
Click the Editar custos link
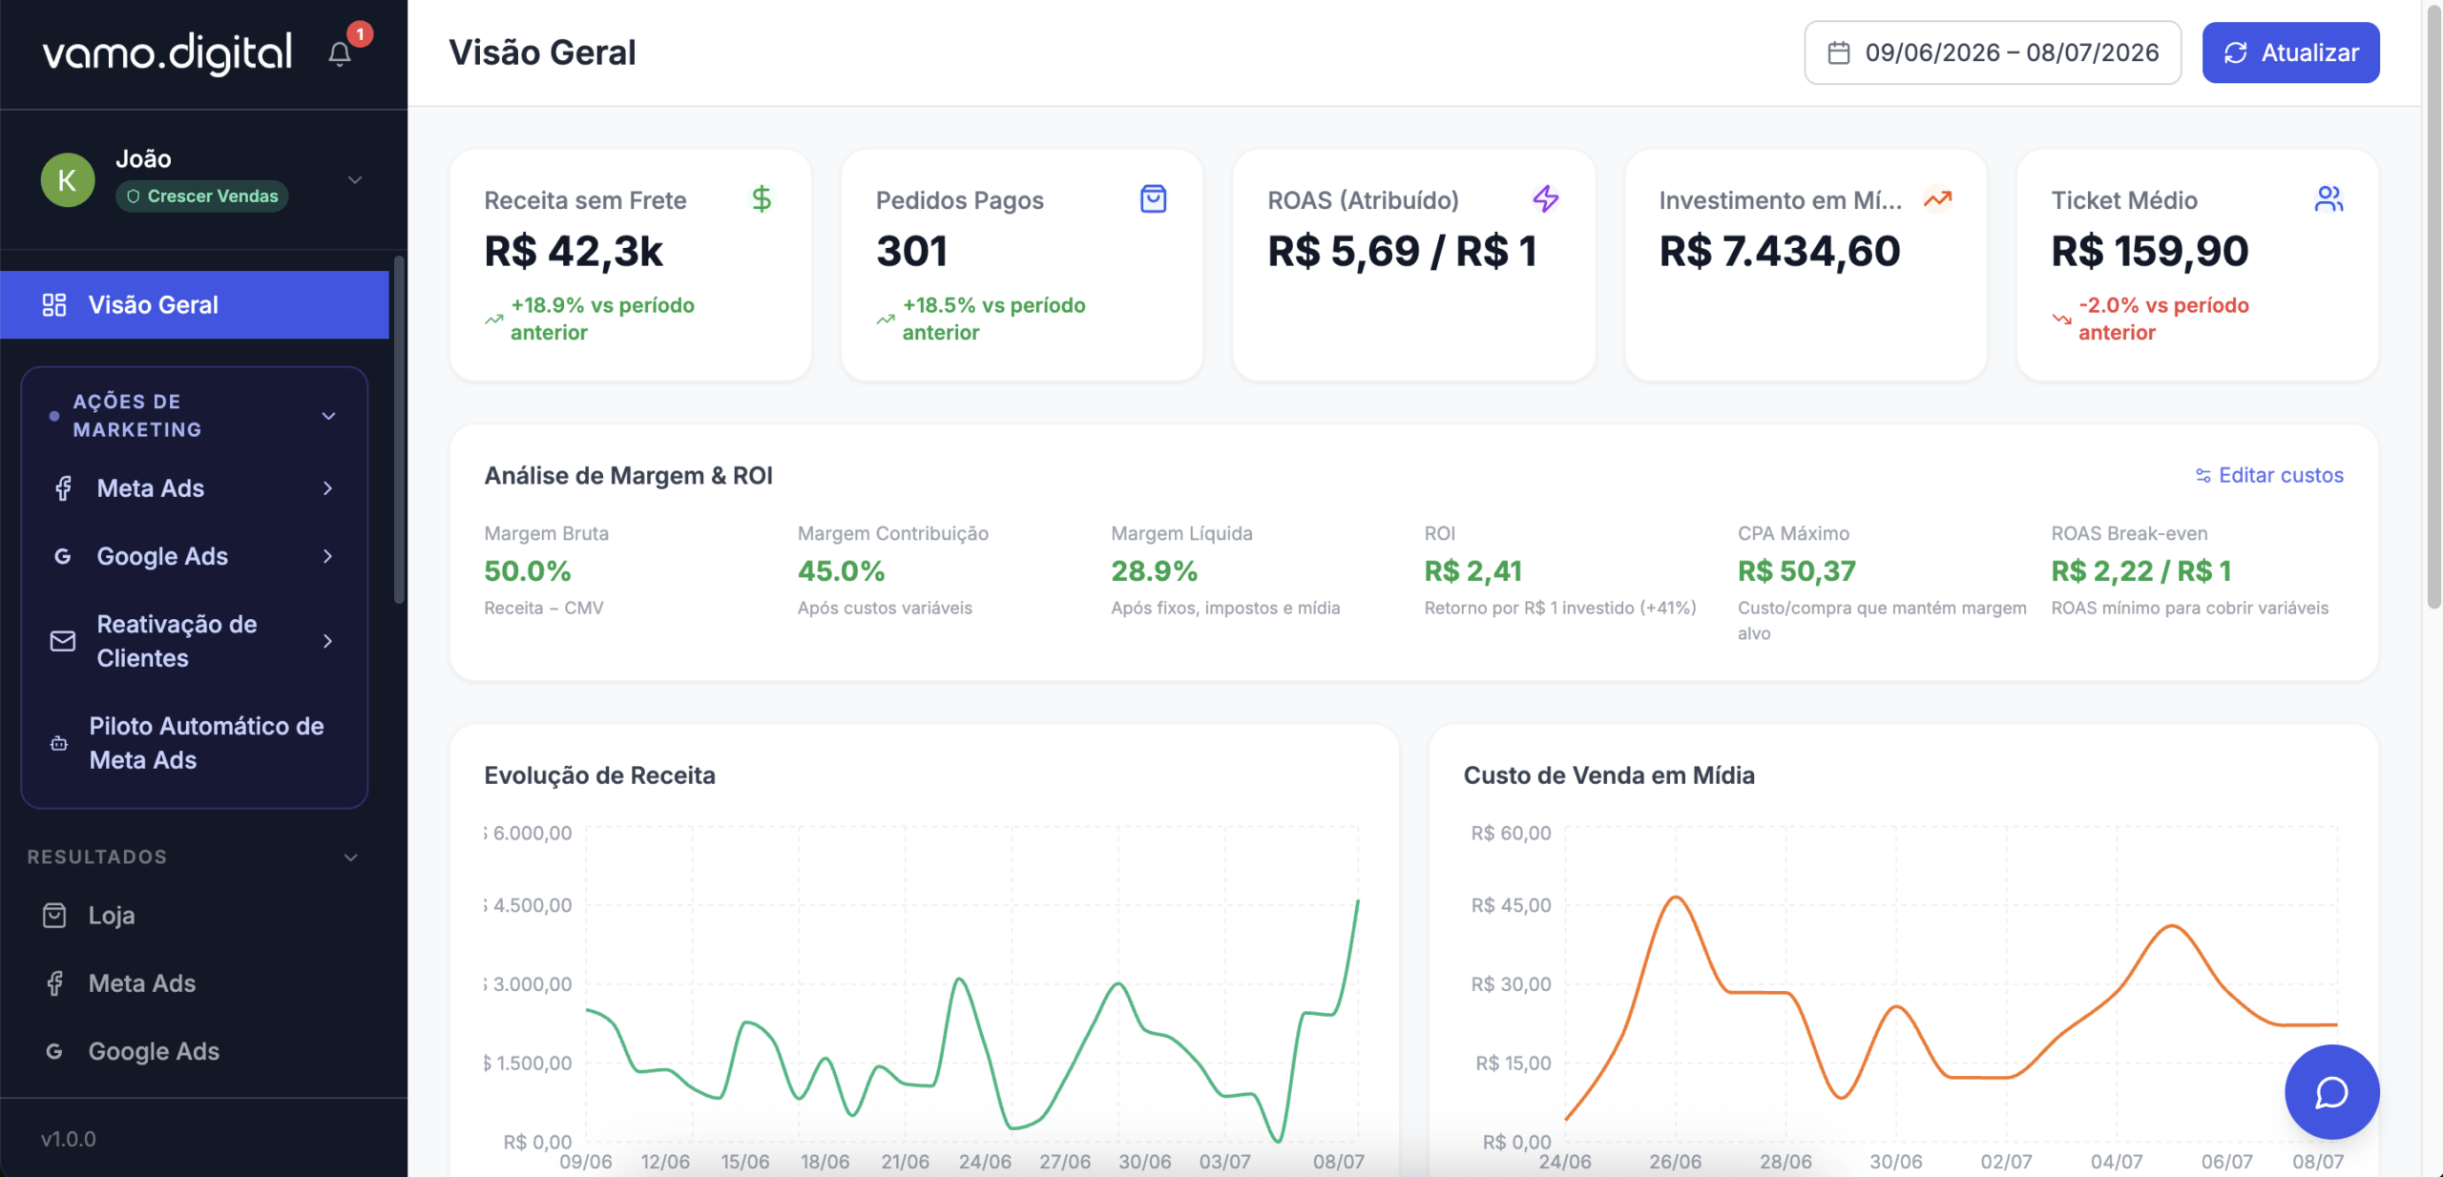(2269, 475)
